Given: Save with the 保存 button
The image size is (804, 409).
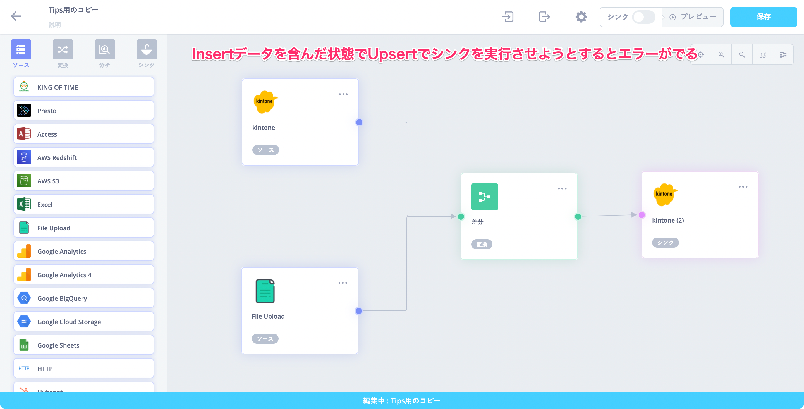Looking at the screenshot, I should [763, 17].
